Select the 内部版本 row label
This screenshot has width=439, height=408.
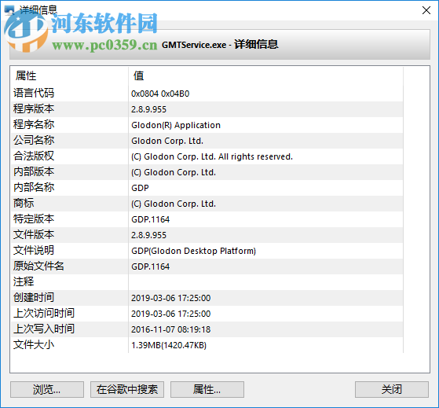[x=34, y=171]
